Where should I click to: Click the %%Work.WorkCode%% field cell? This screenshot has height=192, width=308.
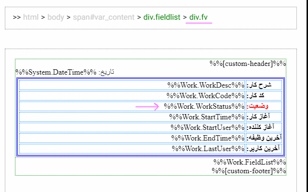pos(132,96)
